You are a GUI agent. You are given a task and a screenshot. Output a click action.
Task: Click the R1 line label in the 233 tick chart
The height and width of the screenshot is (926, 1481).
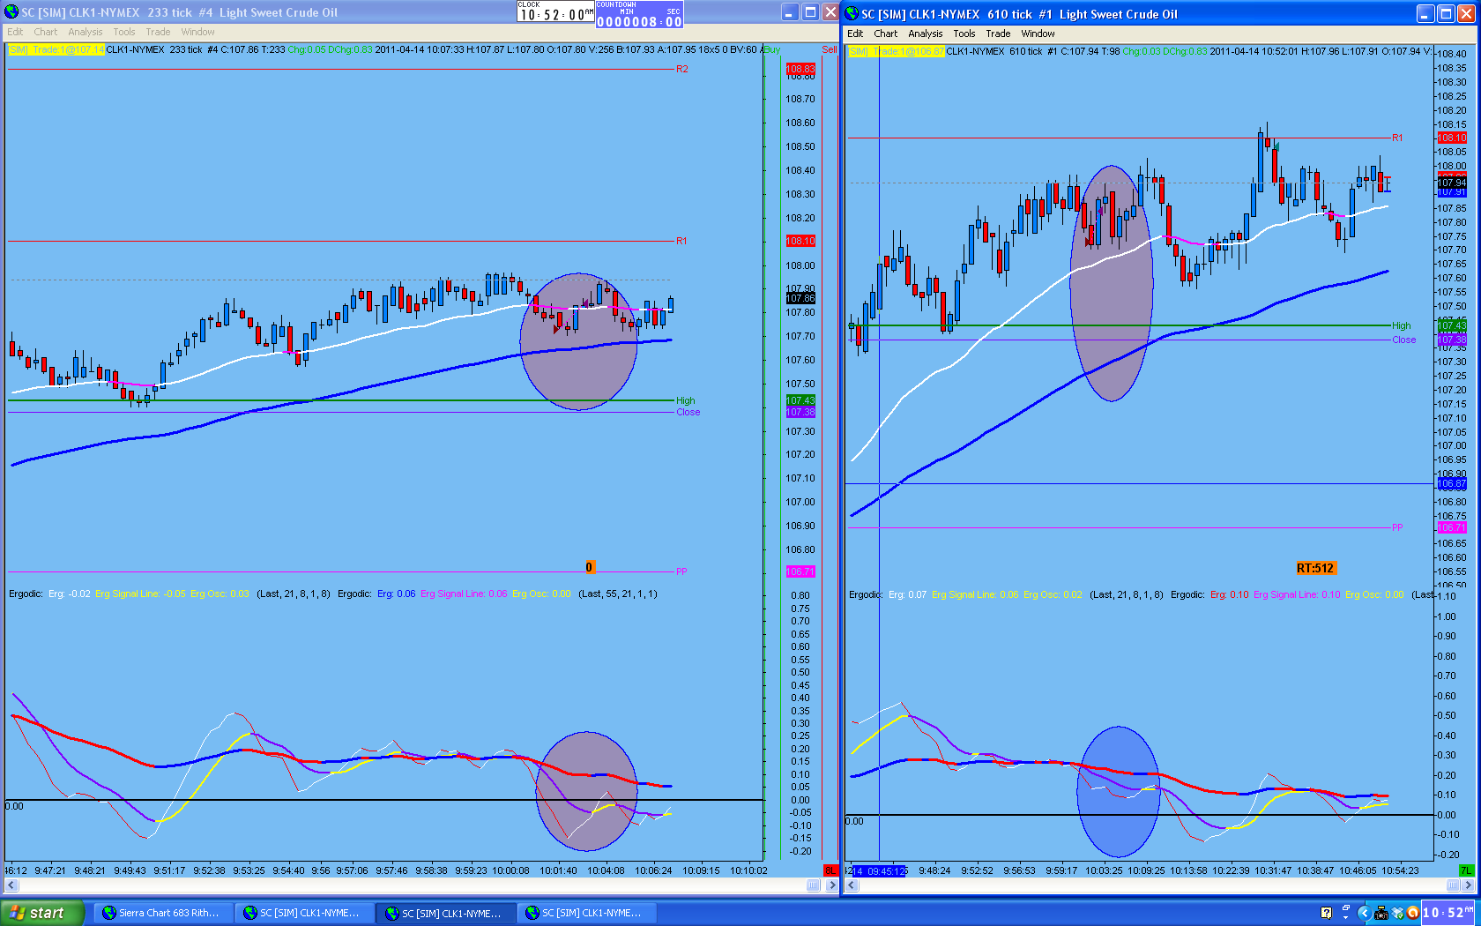tap(681, 241)
